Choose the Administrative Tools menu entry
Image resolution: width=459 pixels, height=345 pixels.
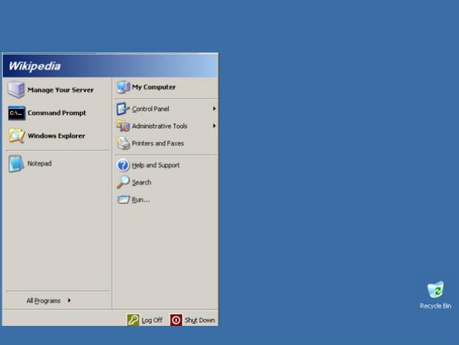pos(166,126)
